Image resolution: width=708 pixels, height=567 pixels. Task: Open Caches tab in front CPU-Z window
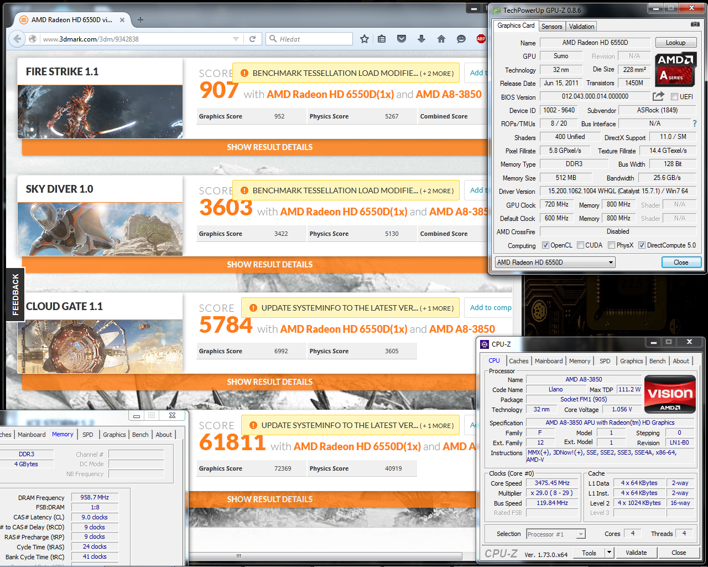[519, 361]
